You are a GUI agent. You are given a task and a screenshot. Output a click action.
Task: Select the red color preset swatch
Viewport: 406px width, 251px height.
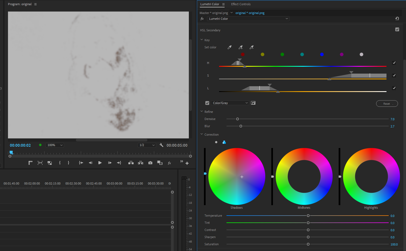(x=243, y=54)
